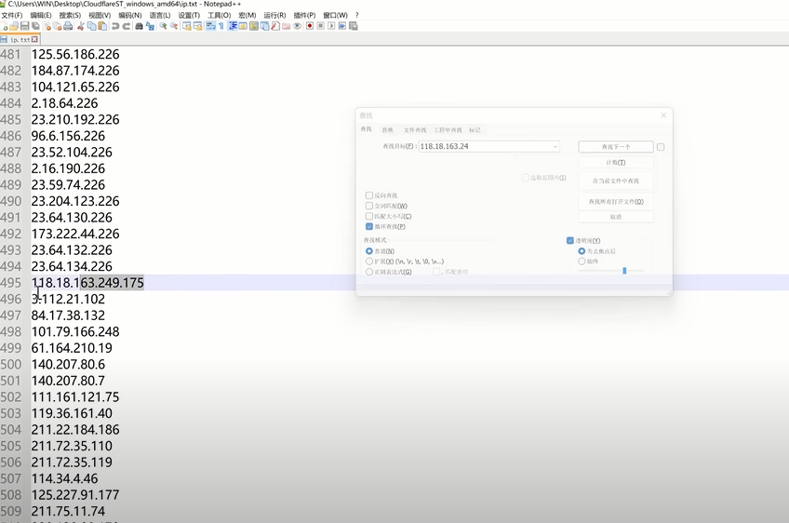This screenshot has width=789, height=523.
Task: Expand the 查找目标 search history dropdown
Action: click(555, 146)
